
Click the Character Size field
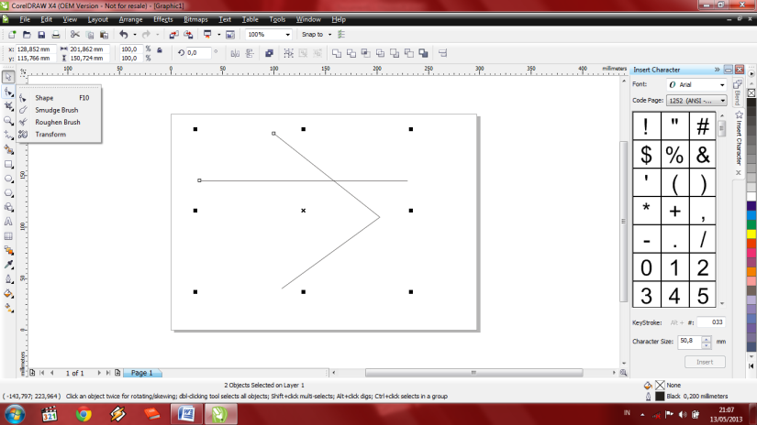(x=689, y=342)
